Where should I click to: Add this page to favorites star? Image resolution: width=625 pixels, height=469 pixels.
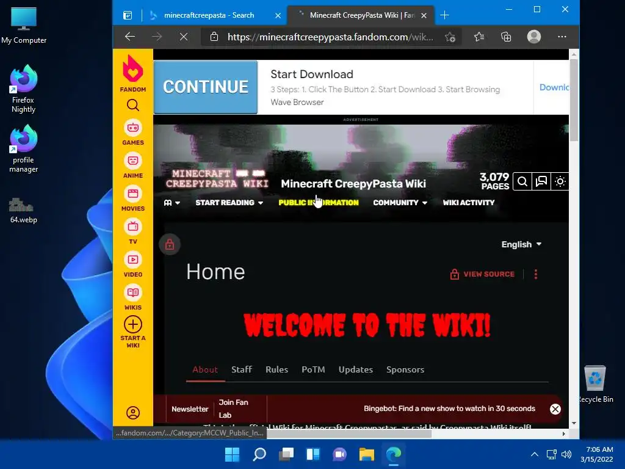click(450, 37)
